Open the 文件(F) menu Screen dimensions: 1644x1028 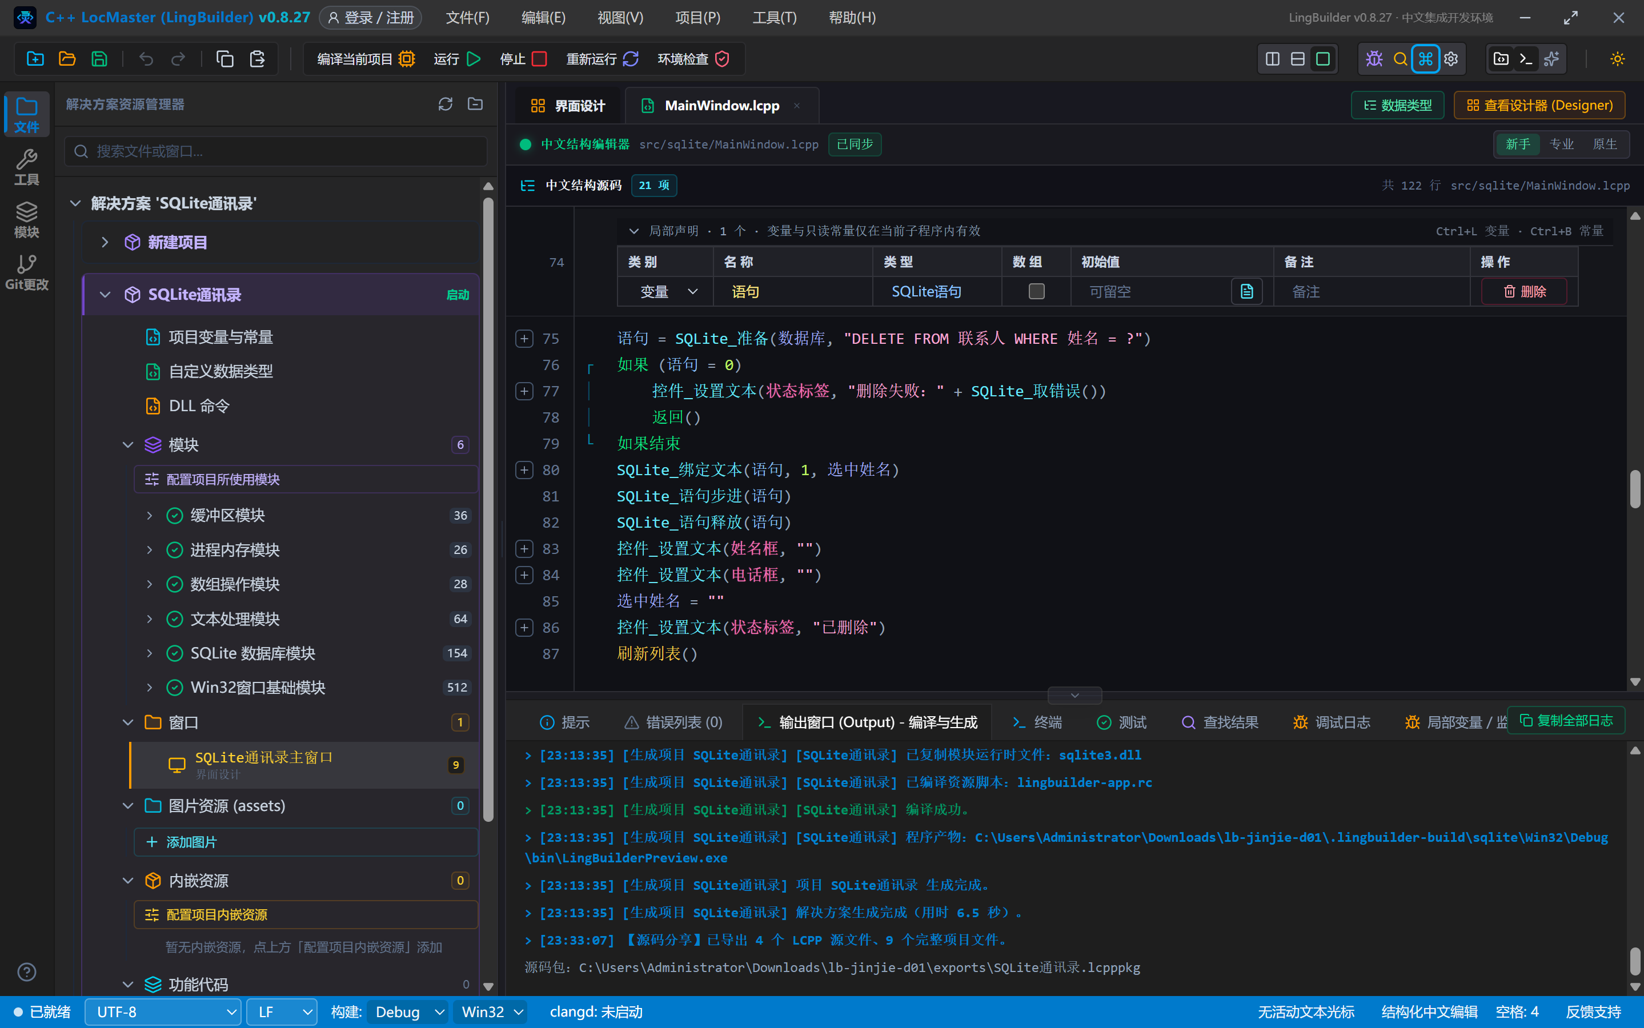click(467, 18)
